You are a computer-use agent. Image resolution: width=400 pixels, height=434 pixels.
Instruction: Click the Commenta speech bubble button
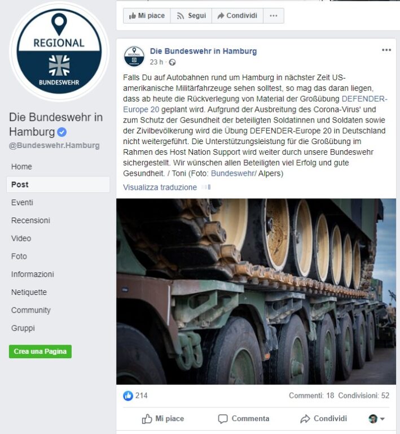click(243, 419)
